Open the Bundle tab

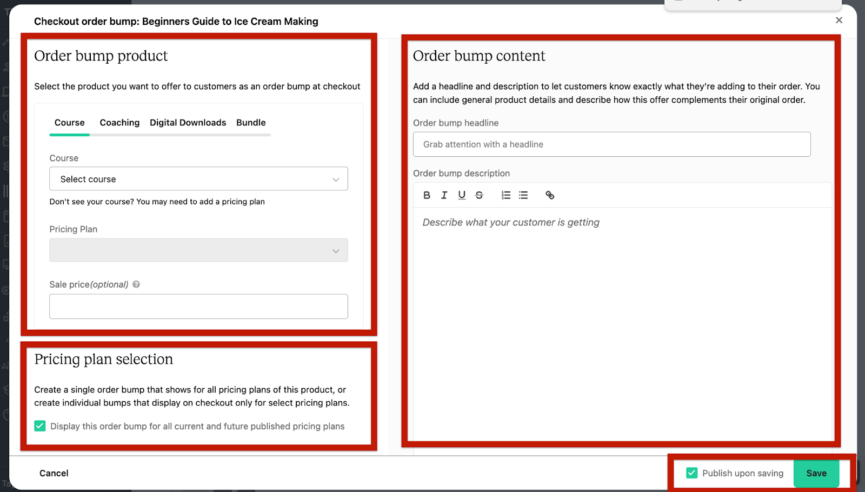click(251, 123)
